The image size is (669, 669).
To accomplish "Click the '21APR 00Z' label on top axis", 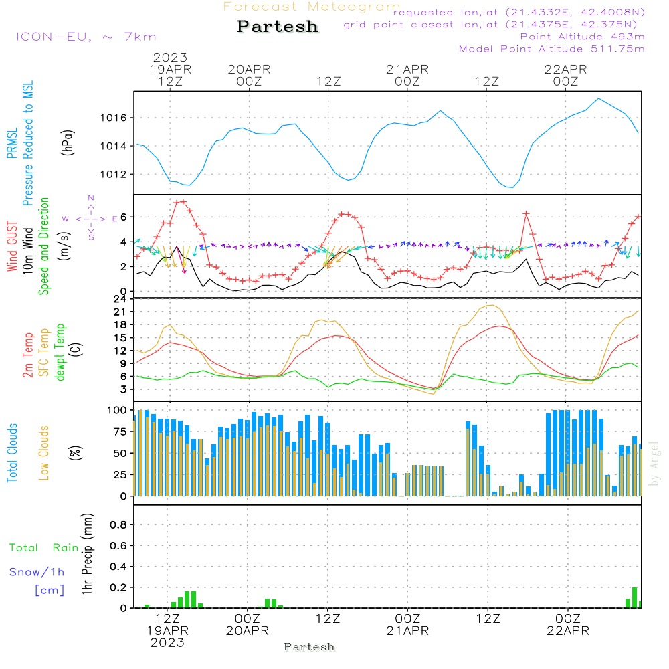I will click(407, 75).
